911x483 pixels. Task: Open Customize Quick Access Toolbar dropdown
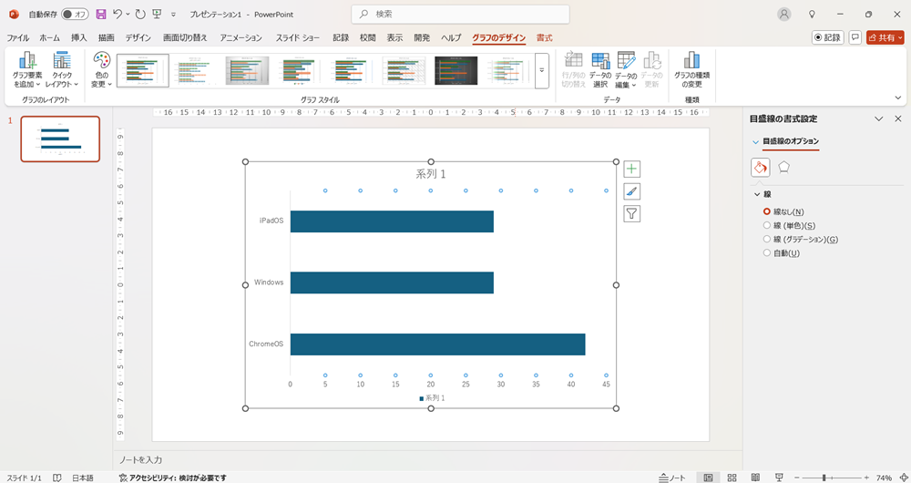173,15
